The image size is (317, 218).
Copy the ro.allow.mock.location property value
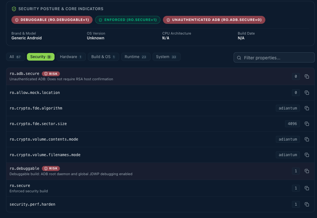pos(307,93)
